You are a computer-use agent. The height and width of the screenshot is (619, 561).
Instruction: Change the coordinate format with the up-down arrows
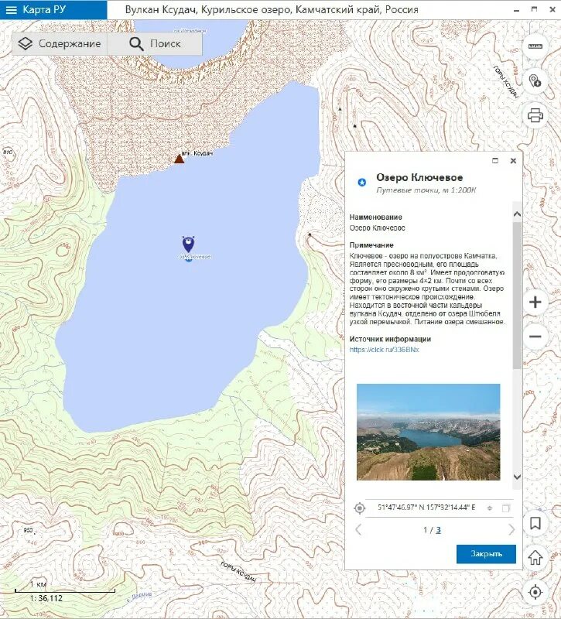(490, 508)
